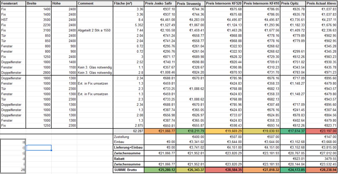Click the discount cell 3479.55

click(322, 159)
